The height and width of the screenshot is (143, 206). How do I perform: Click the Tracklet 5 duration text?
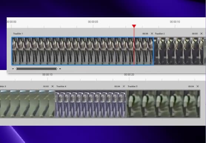191,86
